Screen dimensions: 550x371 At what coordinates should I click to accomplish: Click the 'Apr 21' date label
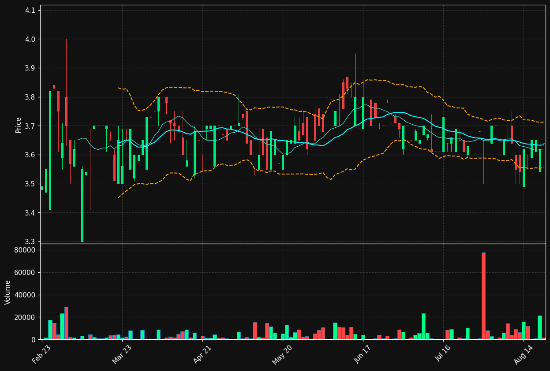tap(202, 355)
